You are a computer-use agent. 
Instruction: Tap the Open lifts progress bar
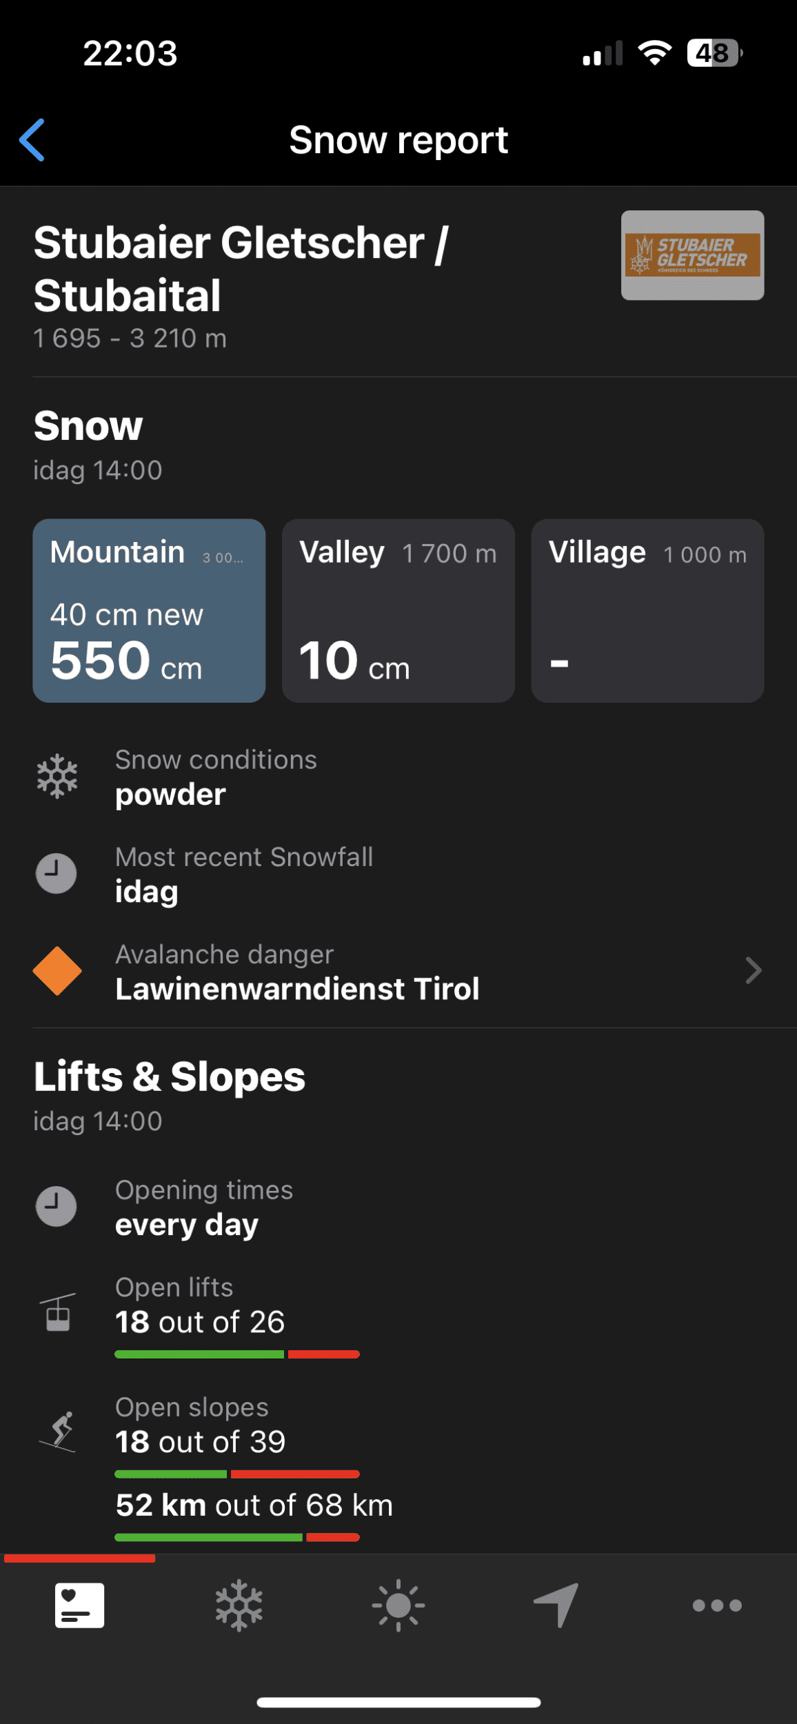pos(237,1354)
